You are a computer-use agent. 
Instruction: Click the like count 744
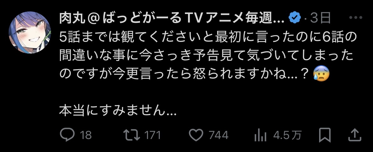pyautogui.click(x=219, y=135)
